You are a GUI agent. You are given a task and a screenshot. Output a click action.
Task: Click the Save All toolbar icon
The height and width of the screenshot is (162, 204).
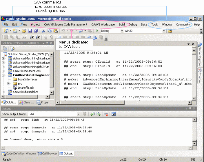(x=36, y=31)
